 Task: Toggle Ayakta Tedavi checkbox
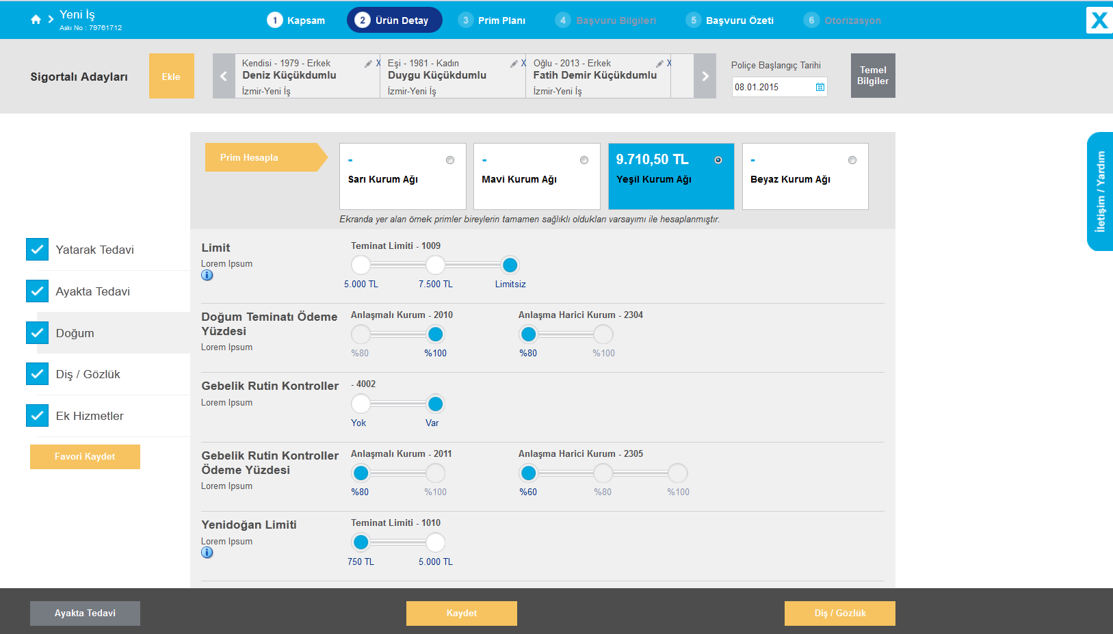click(x=38, y=291)
